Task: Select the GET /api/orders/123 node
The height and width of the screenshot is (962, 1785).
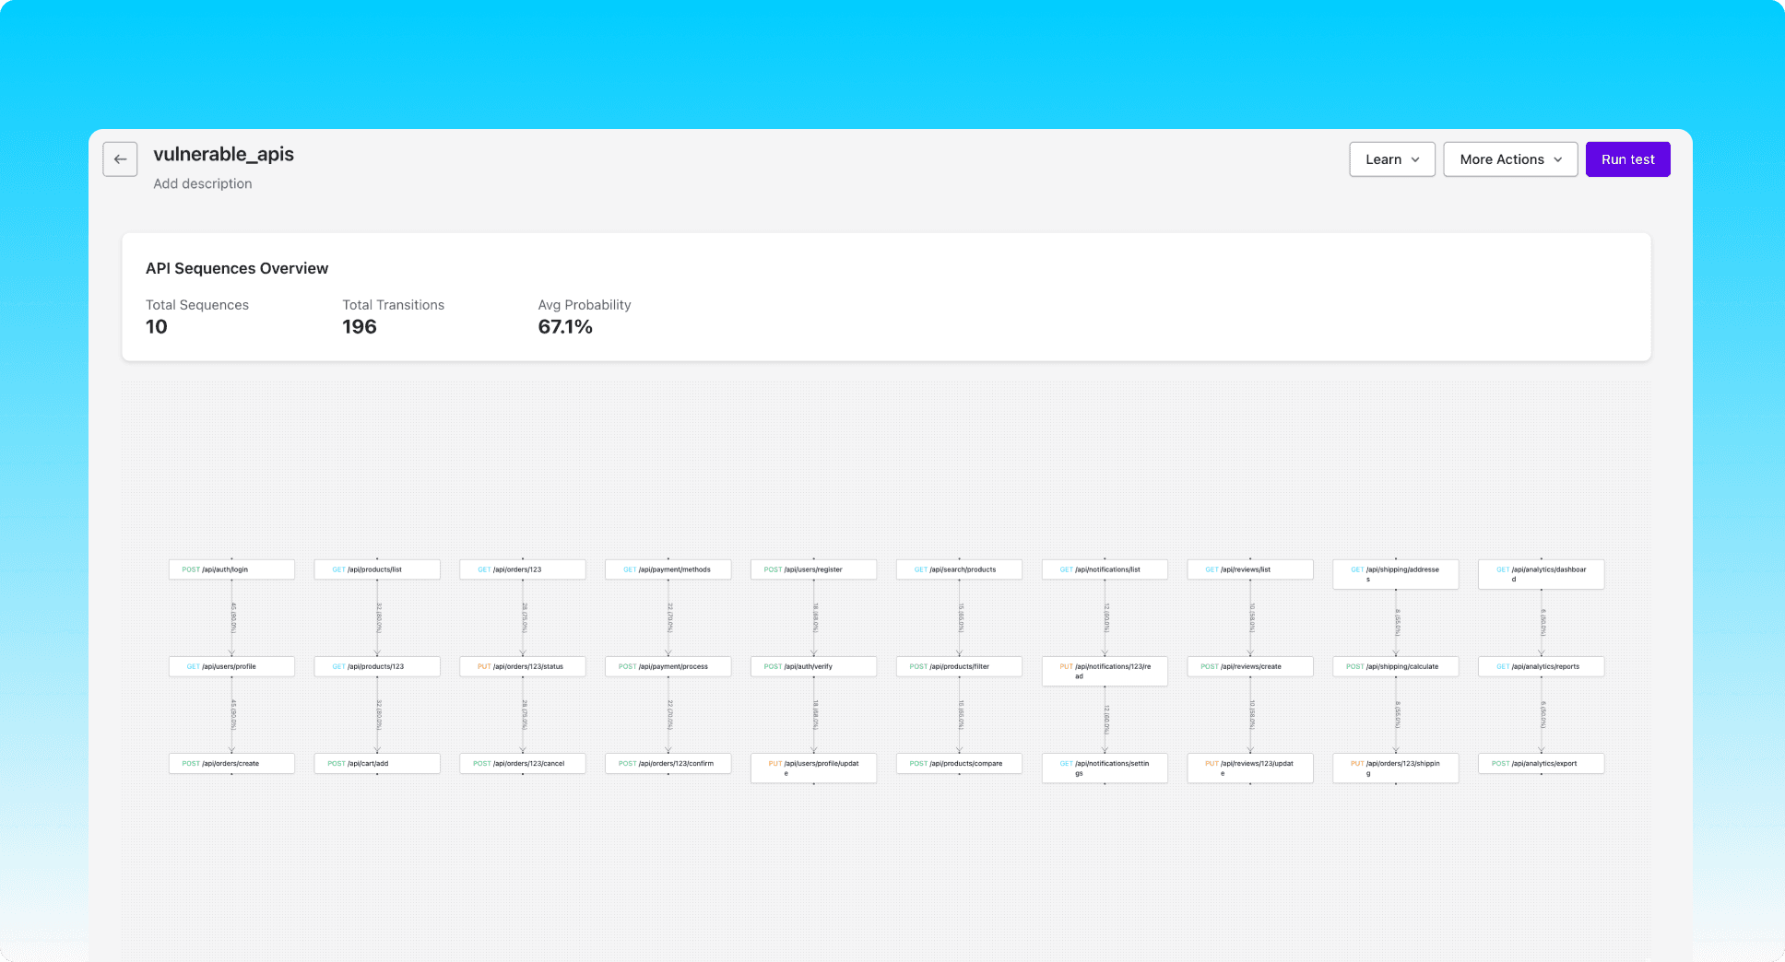Action: (x=523, y=569)
